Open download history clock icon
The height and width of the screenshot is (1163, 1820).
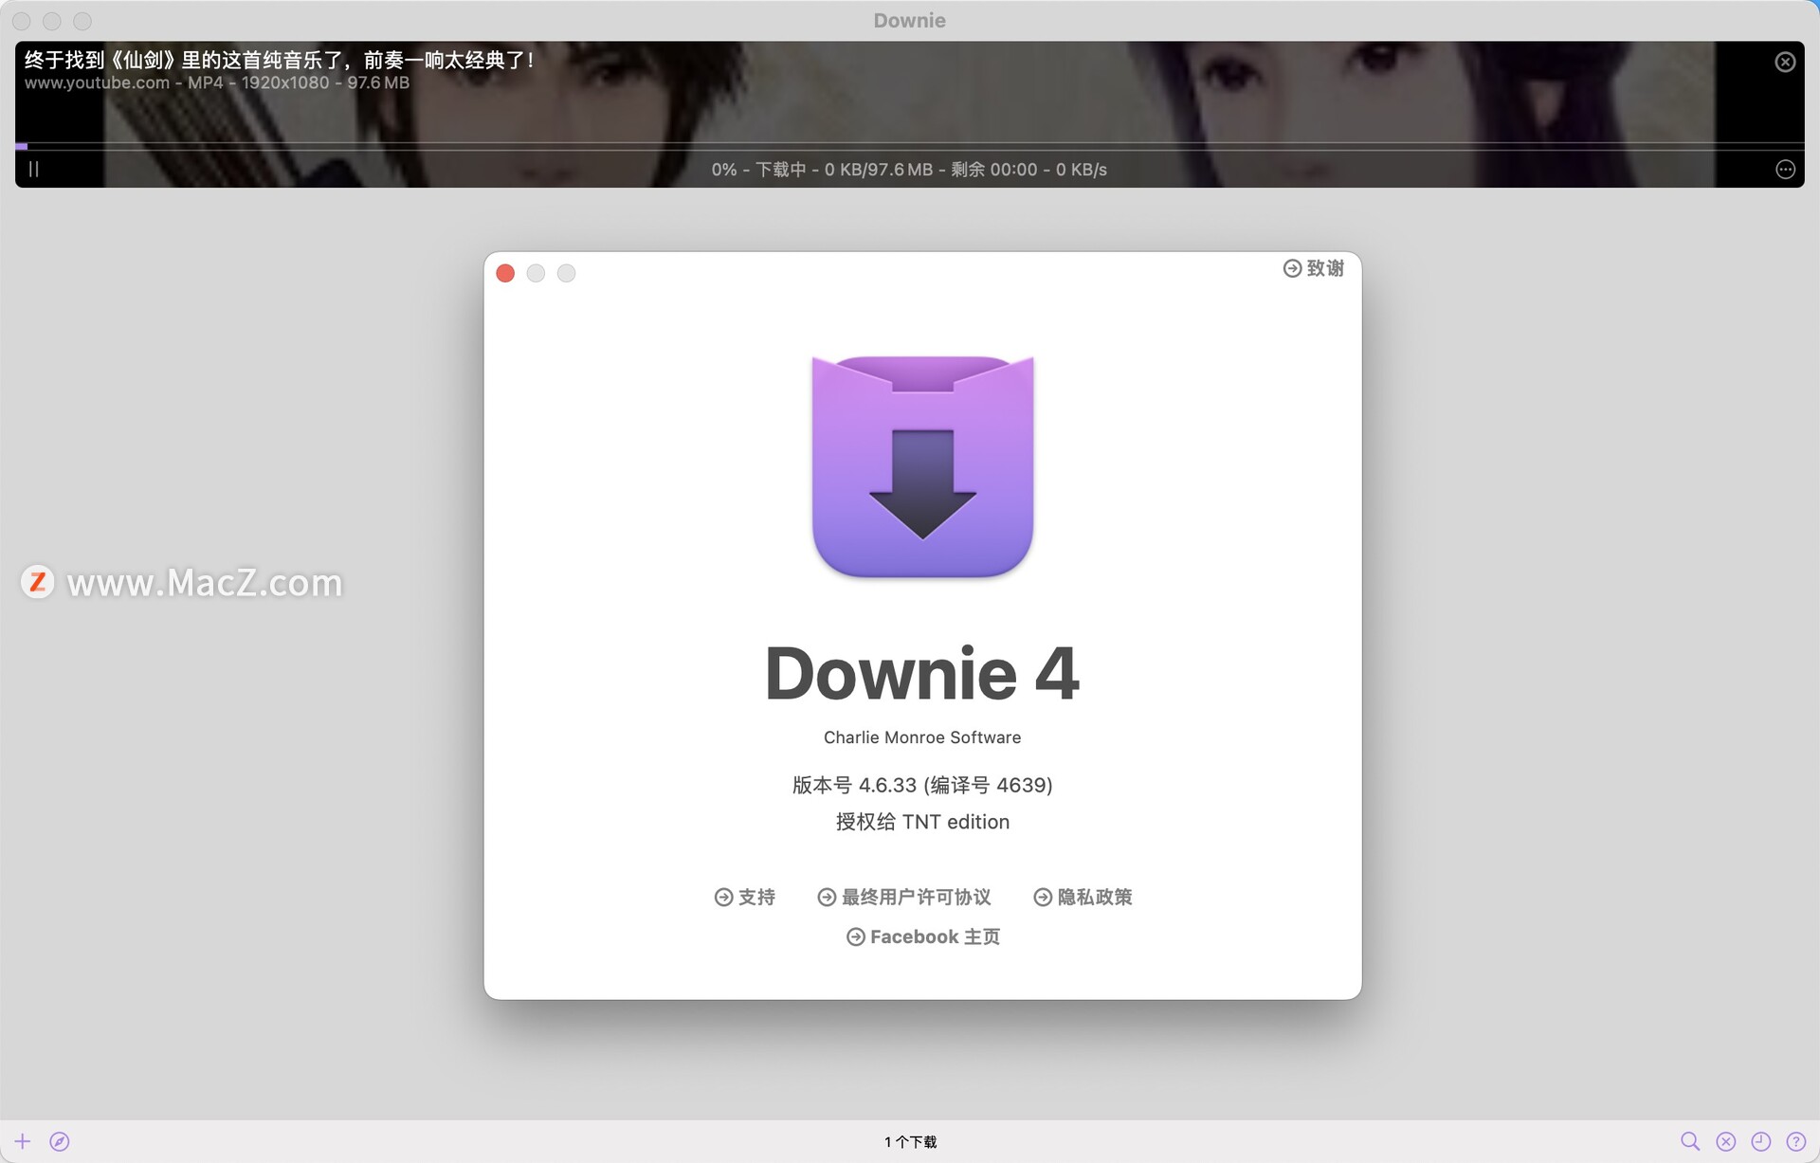point(1761,1141)
